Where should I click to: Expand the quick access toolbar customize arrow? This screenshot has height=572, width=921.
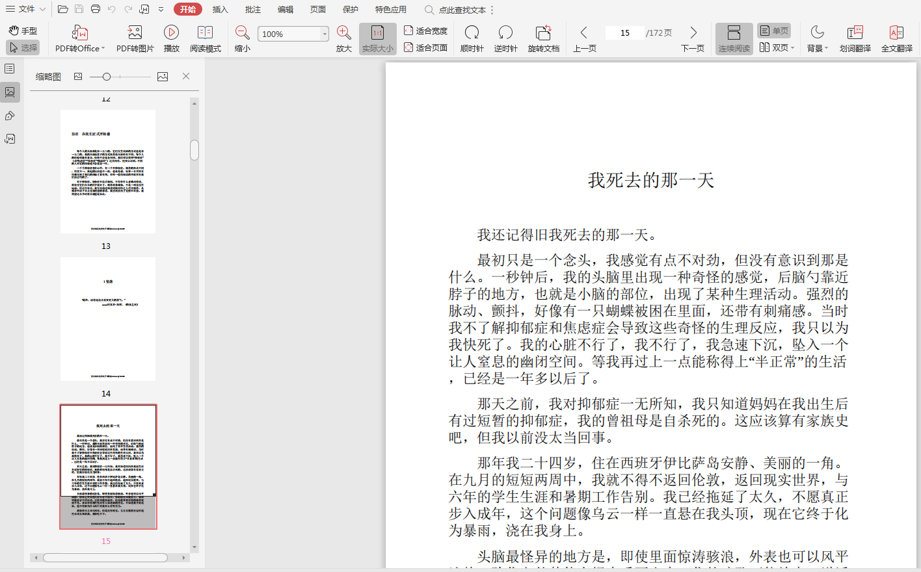[161, 9]
